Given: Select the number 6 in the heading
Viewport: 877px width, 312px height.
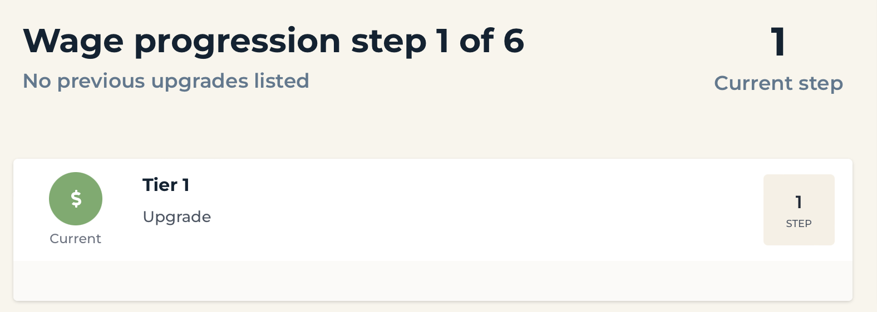Looking at the screenshot, I should coord(513,41).
